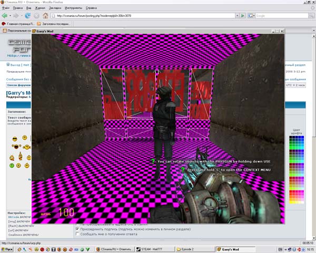The width and height of the screenshot is (316, 253).
Task: Insert the green smiley in the post form
Action: coord(12,166)
